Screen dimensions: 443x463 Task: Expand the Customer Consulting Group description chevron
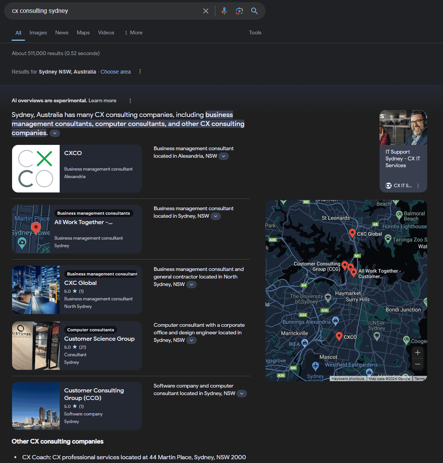(x=242, y=394)
